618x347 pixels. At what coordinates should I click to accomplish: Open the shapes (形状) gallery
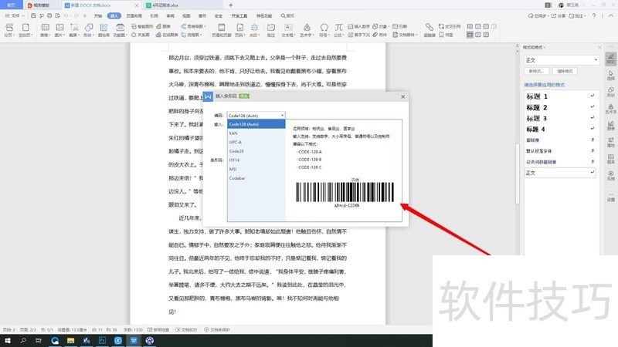89,30
